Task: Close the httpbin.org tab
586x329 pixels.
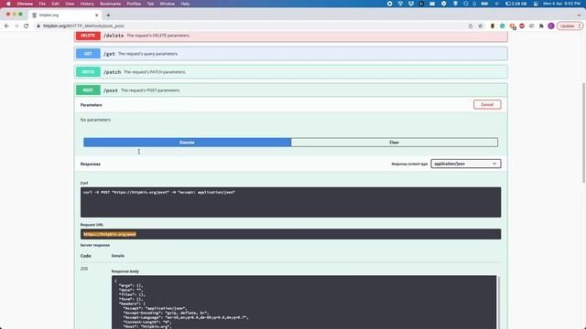Action: pyautogui.click(x=96, y=16)
